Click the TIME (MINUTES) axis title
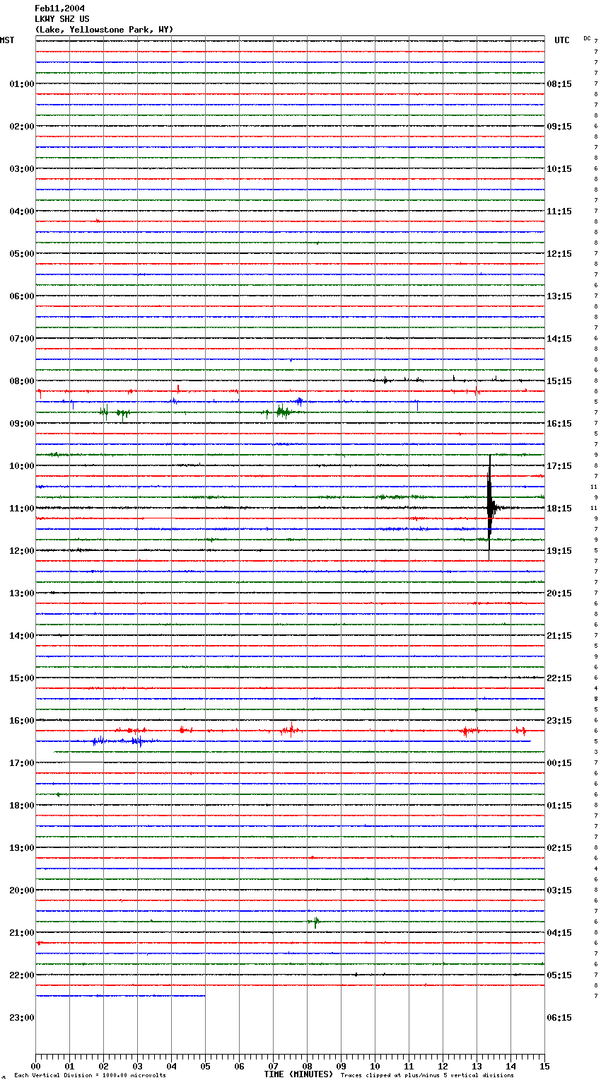This screenshot has height=1085, width=601. 298,1074
